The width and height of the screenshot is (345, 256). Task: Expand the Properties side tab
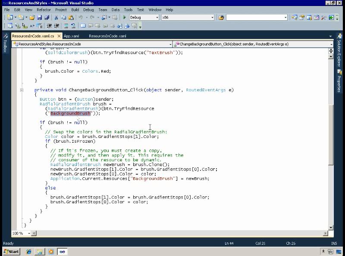(x=339, y=81)
